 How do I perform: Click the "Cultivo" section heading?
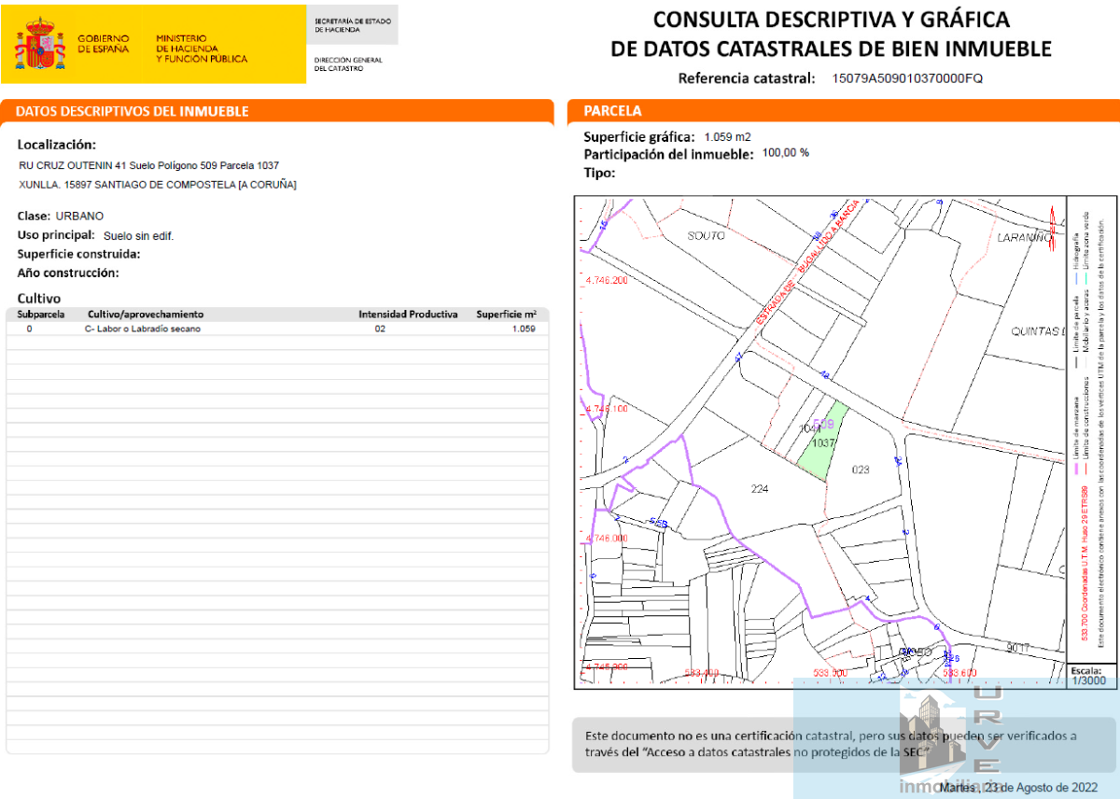(39, 298)
